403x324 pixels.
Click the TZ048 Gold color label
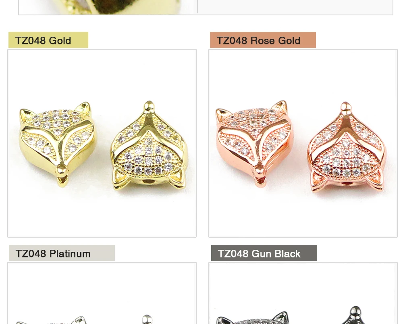[x=48, y=40]
